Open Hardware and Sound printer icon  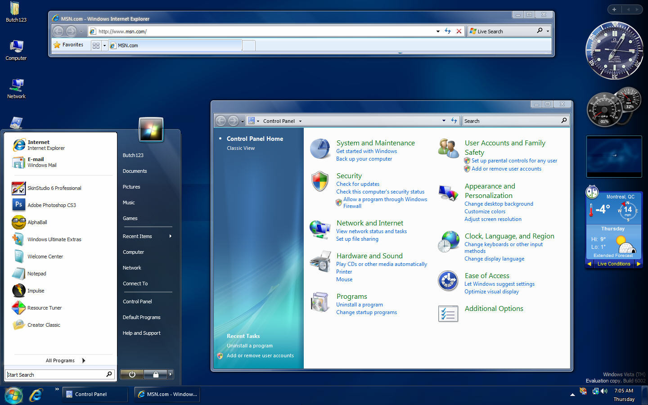[320, 262]
